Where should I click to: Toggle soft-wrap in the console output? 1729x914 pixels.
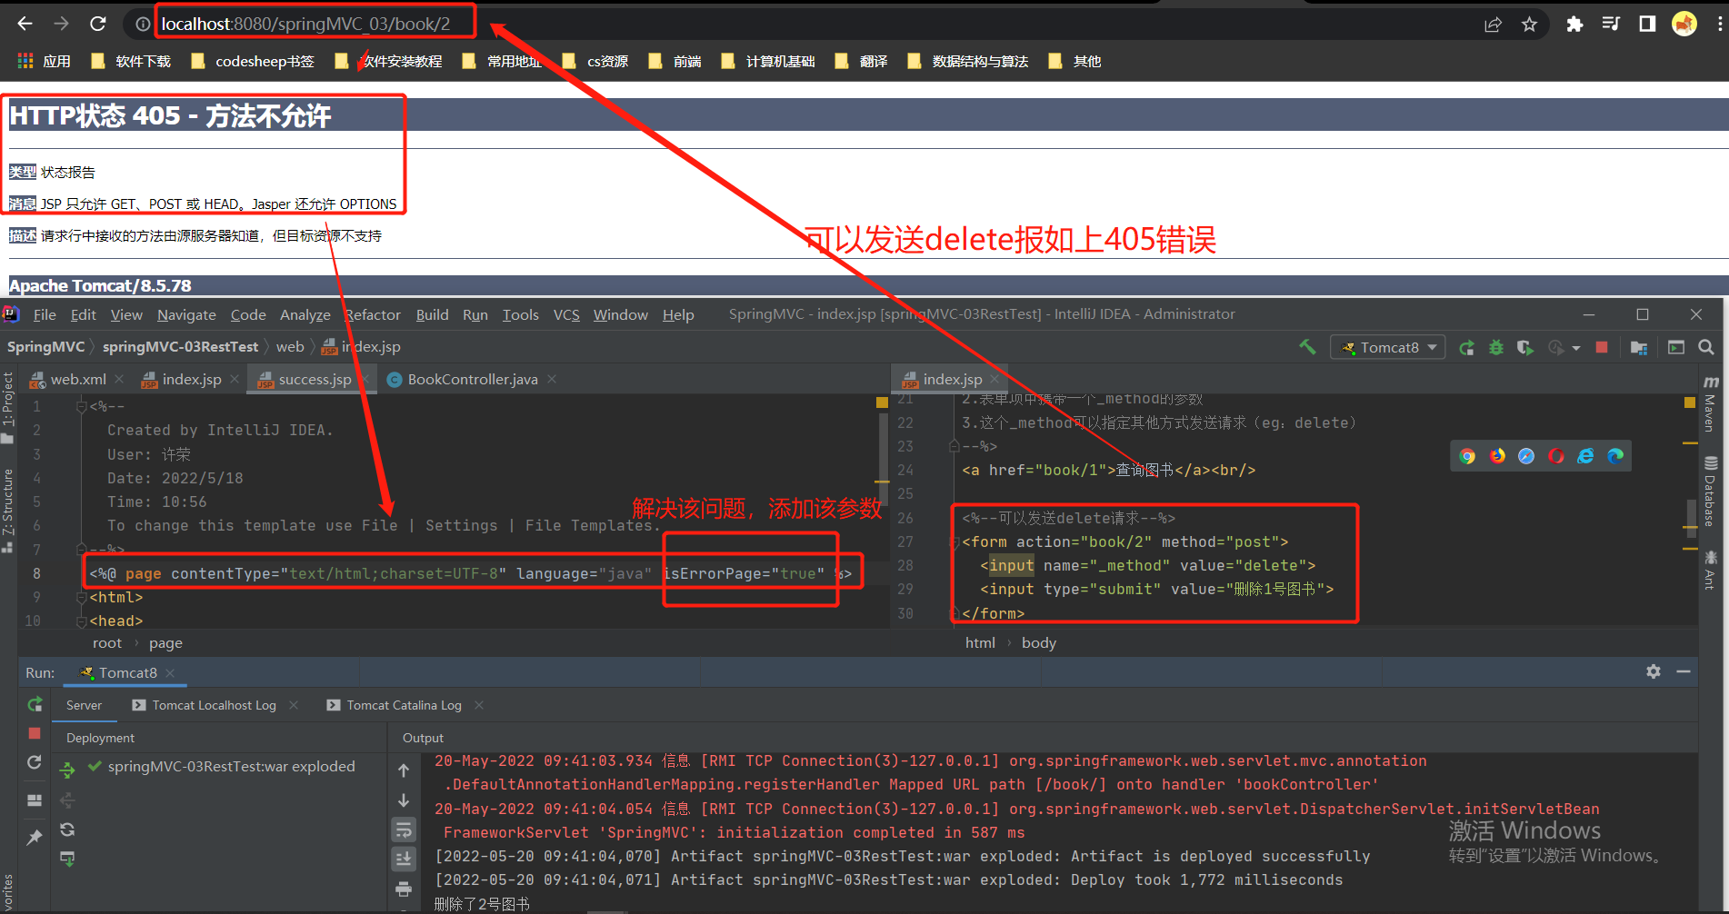(x=404, y=830)
